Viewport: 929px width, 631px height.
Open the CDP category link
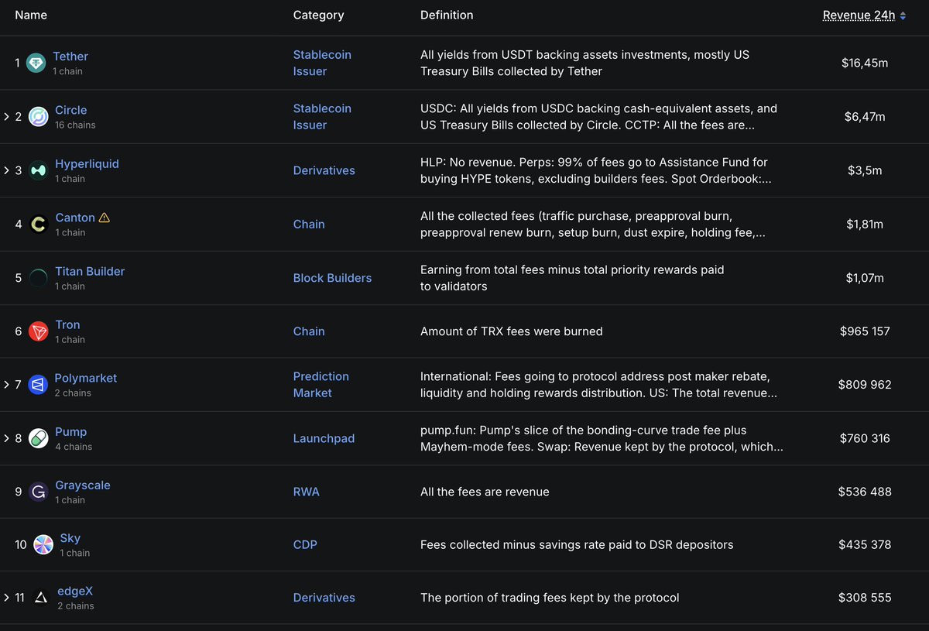coord(305,544)
